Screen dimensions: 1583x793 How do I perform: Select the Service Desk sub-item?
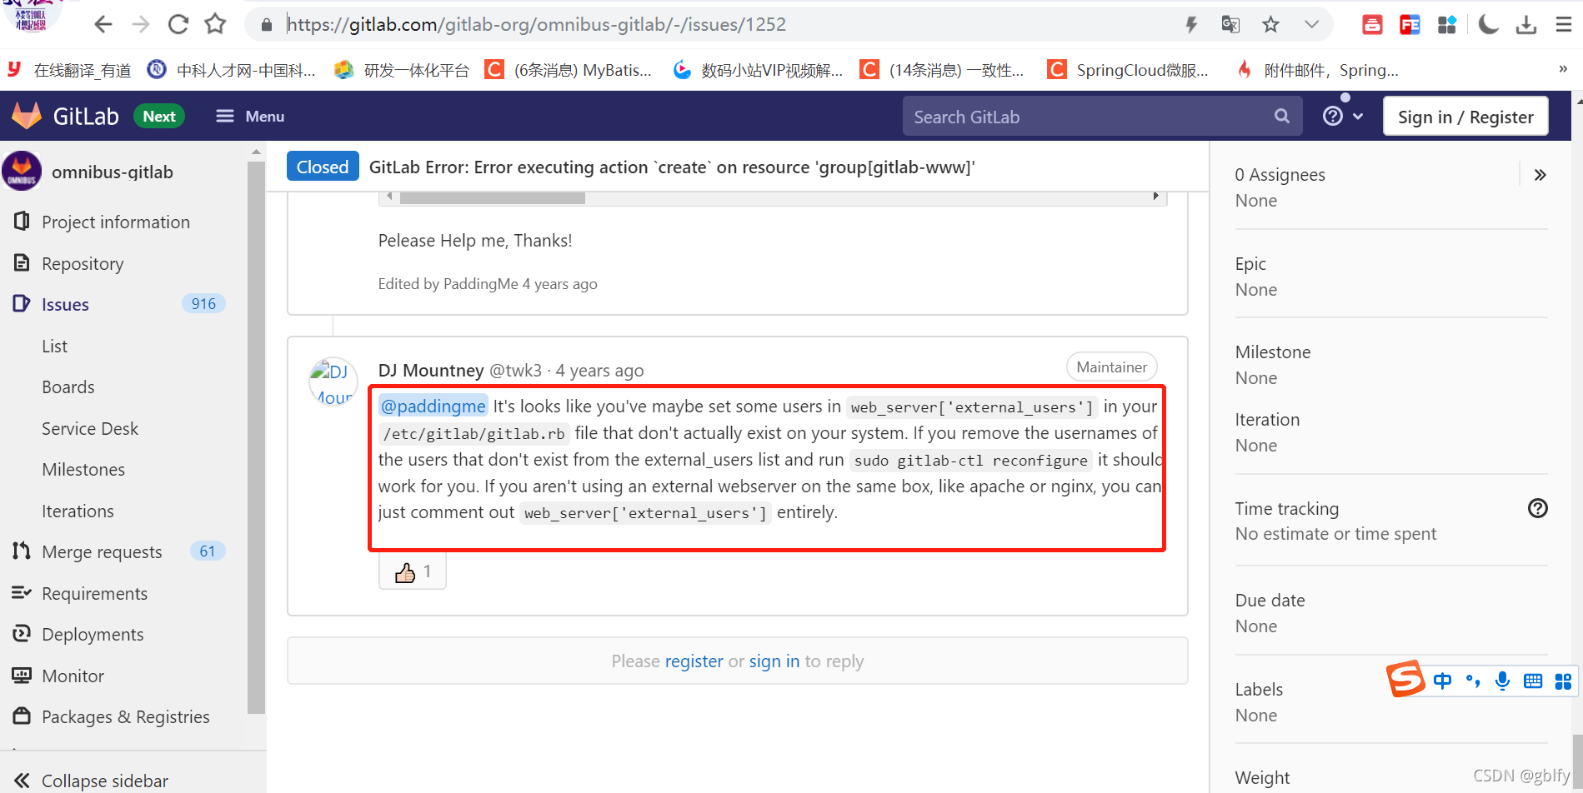coord(90,428)
